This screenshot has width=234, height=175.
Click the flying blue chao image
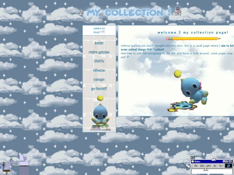[188, 91]
